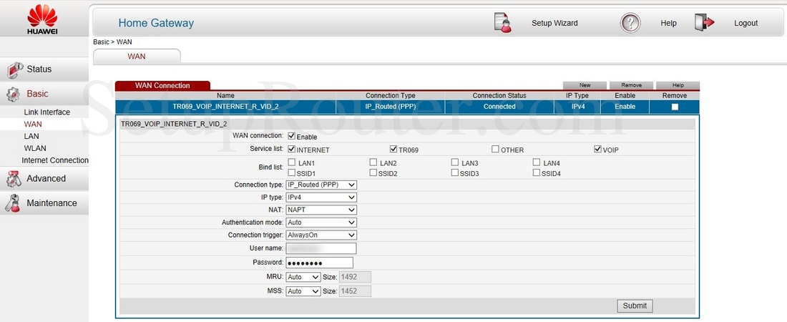Open the MSS Auto dropdown

click(x=303, y=291)
